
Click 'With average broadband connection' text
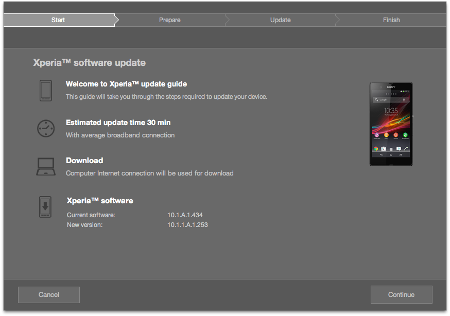tap(120, 135)
